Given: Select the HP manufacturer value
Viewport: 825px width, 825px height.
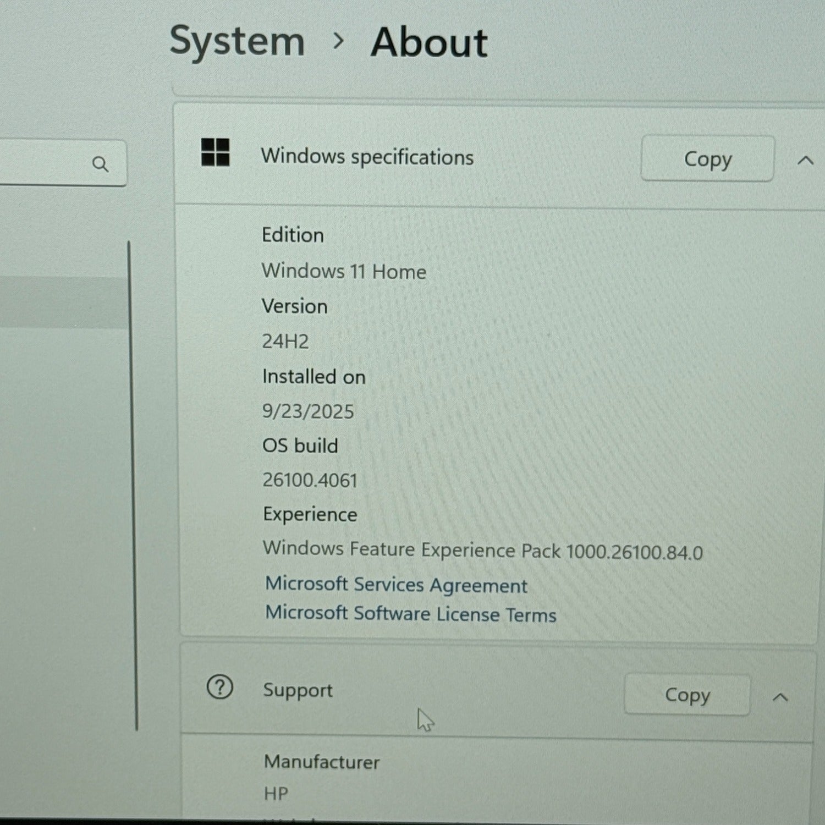Looking at the screenshot, I should pyautogui.click(x=276, y=794).
